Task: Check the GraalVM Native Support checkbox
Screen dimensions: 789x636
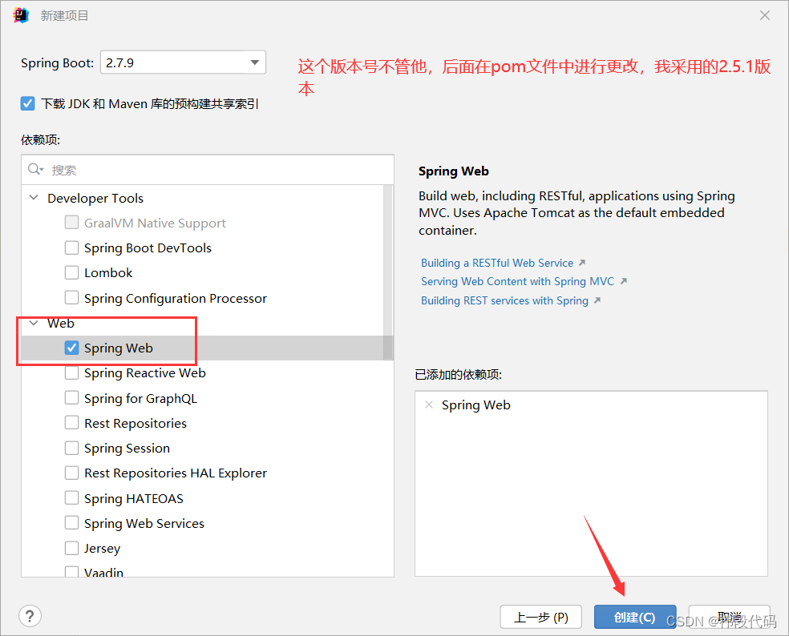Action: pos(72,223)
